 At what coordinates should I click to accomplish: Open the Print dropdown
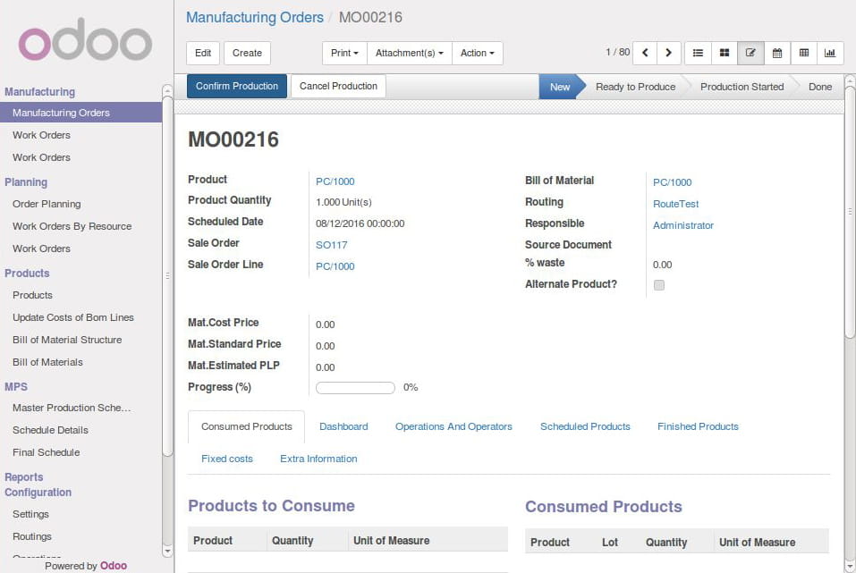(x=344, y=53)
